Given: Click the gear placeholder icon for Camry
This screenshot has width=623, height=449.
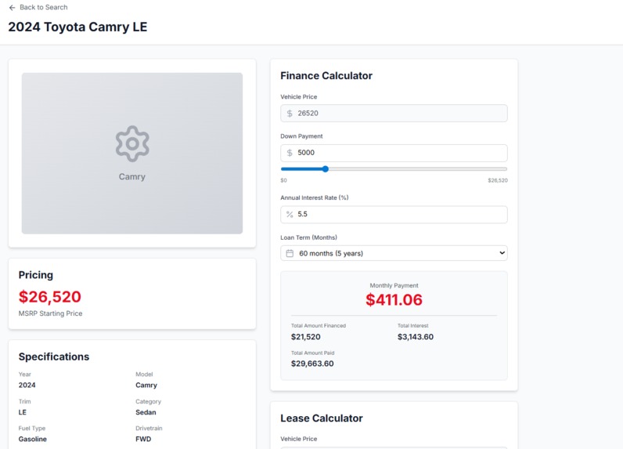Looking at the screenshot, I should pos(132,143).
